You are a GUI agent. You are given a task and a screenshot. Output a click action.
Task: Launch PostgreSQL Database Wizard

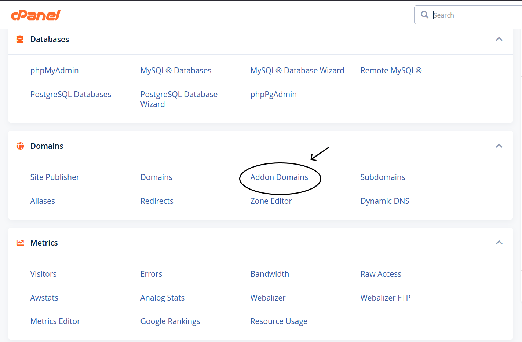[179, 99]
